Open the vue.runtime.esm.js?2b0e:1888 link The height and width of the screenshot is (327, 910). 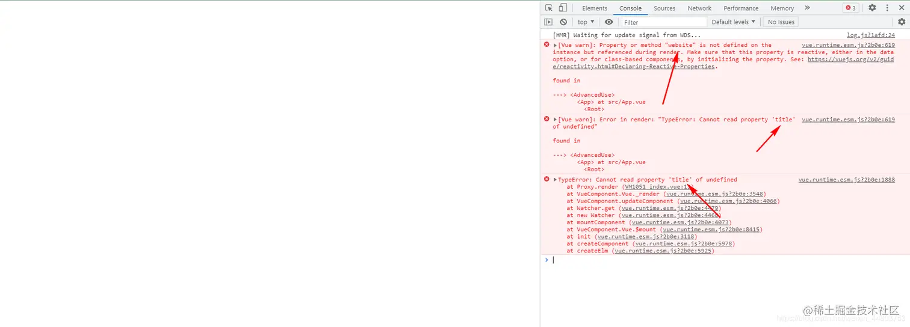pos(846,180)
